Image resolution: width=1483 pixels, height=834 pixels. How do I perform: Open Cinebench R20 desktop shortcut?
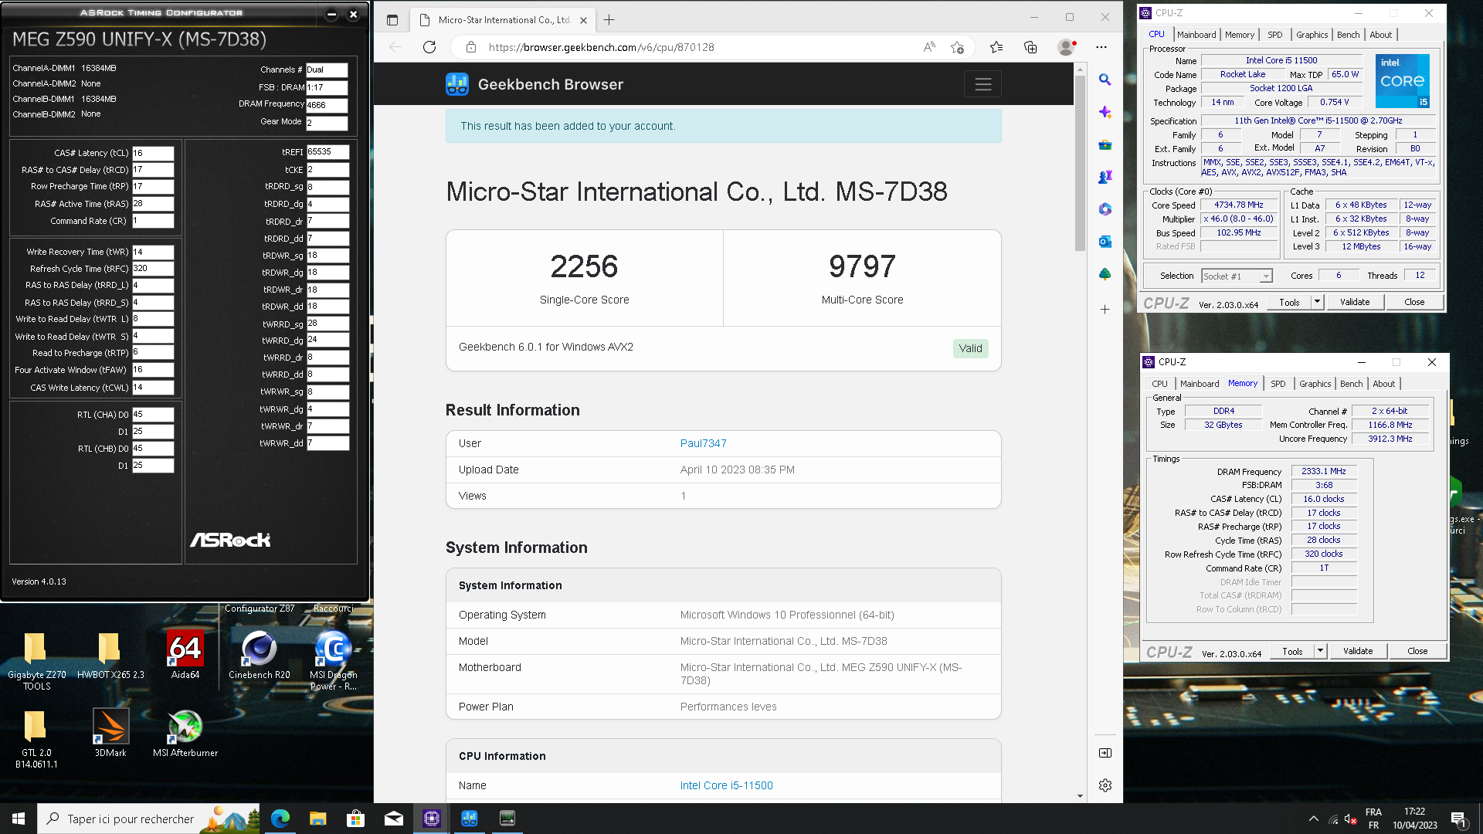pyautogui.click(x=260, y=655)
